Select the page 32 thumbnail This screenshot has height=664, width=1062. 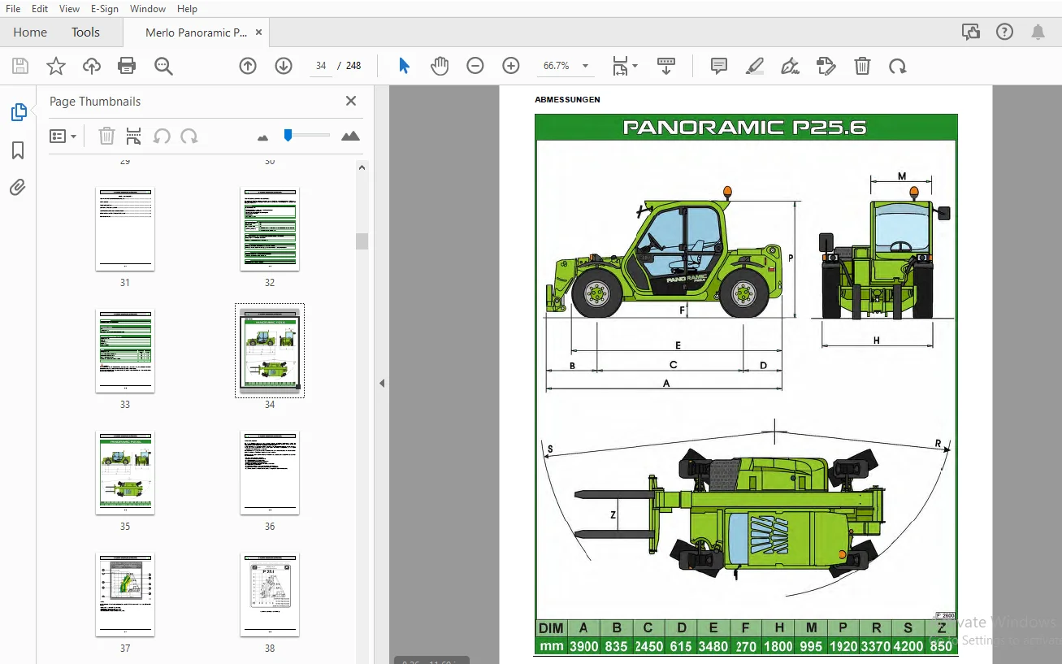click(270, 230)
